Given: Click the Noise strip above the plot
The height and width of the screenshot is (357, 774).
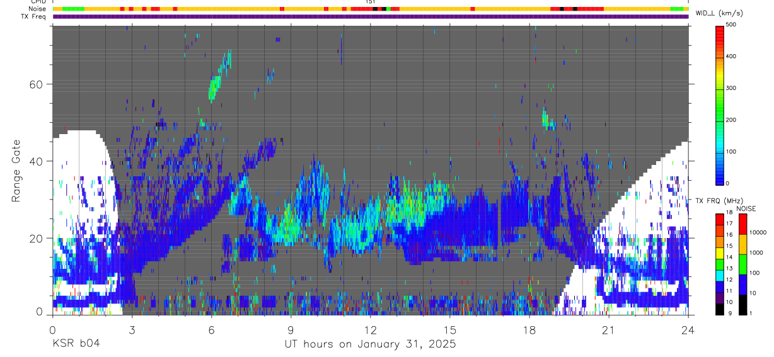Looking at the screenshot, I should pos(370,9).
